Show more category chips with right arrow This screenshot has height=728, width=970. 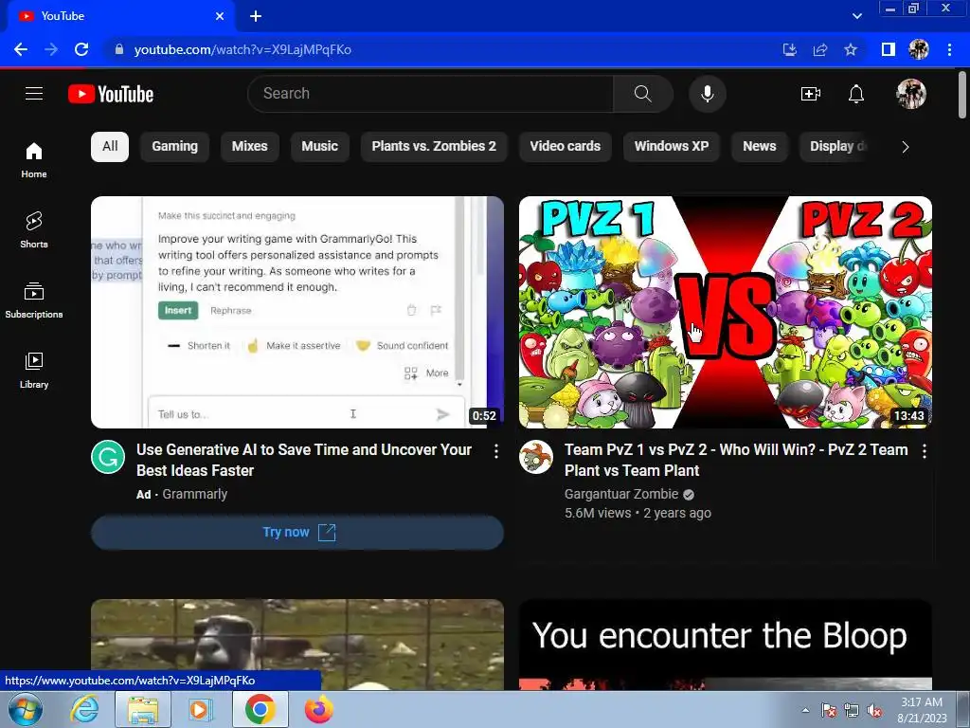[905, 147]
